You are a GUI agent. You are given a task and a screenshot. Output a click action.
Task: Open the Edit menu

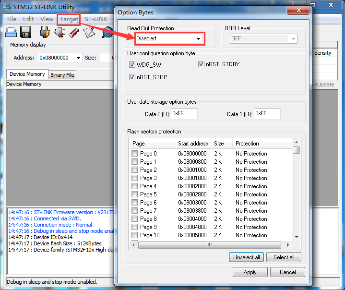pyautogui.click(x=28, y=19)
